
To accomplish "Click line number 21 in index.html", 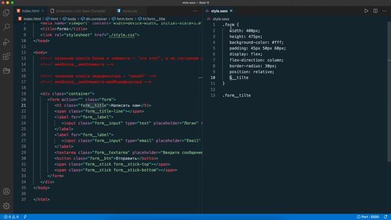I will pos(23,105).
